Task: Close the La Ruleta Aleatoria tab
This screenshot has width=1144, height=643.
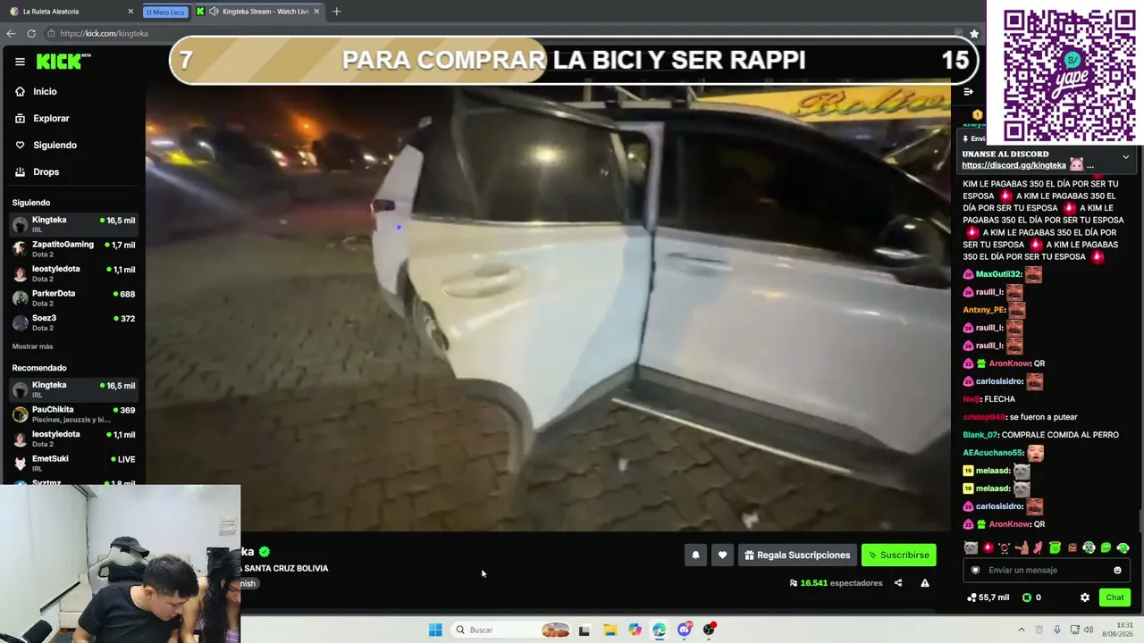Action: pyautogui.click(x=130, y=12)
